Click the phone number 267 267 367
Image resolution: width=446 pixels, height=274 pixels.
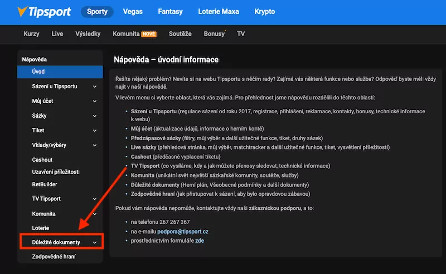(174, 222)
